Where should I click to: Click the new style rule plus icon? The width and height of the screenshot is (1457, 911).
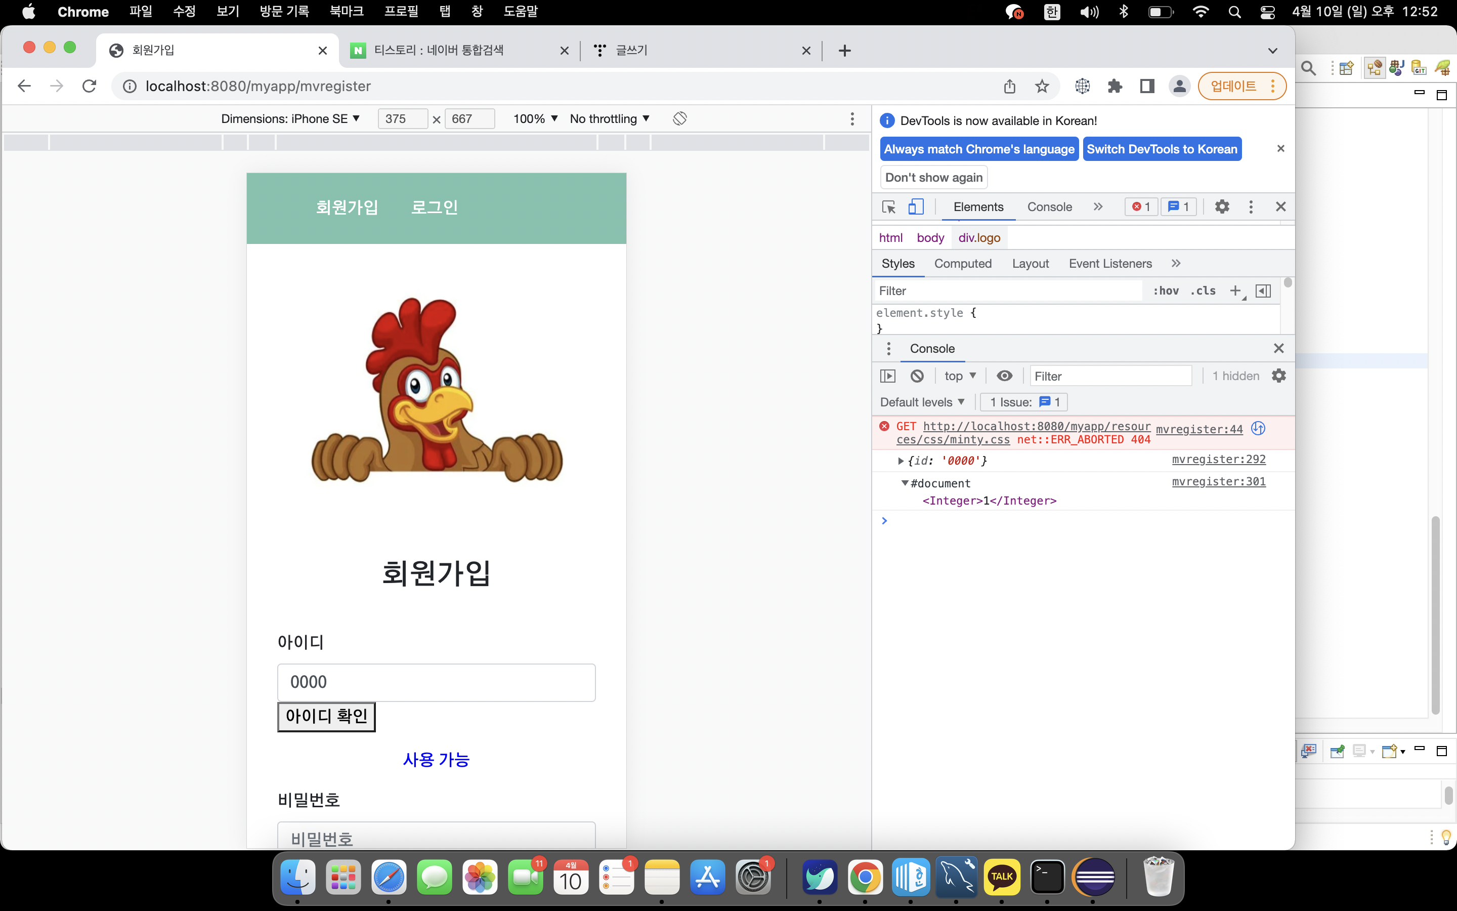pos(1235,291)
